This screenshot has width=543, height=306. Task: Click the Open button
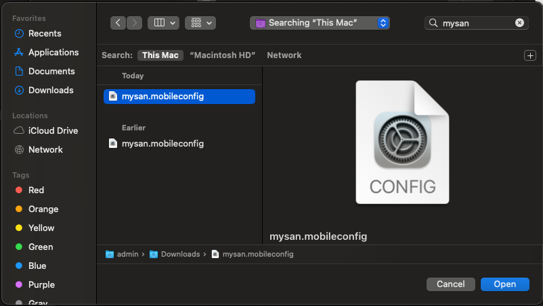pos(504,284)
